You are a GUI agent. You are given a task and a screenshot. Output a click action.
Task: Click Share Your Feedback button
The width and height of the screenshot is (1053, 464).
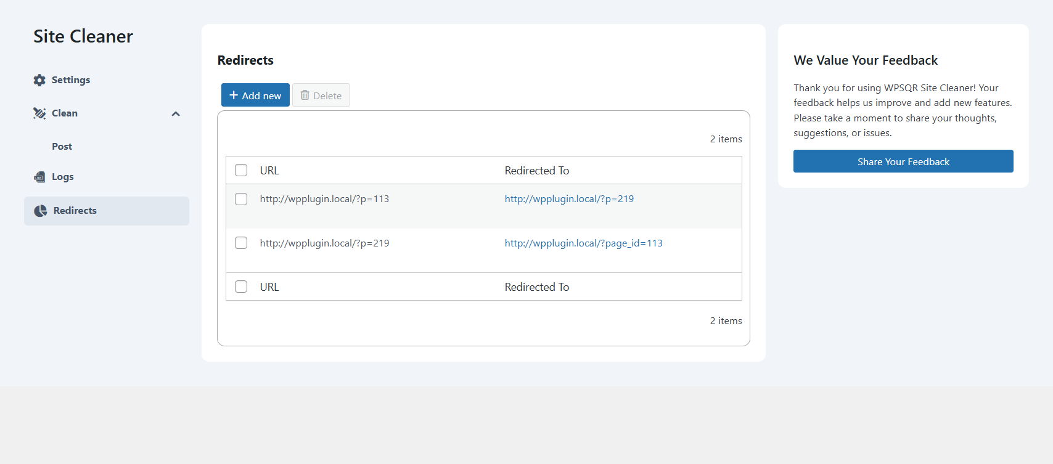click(x=903, y=161)
